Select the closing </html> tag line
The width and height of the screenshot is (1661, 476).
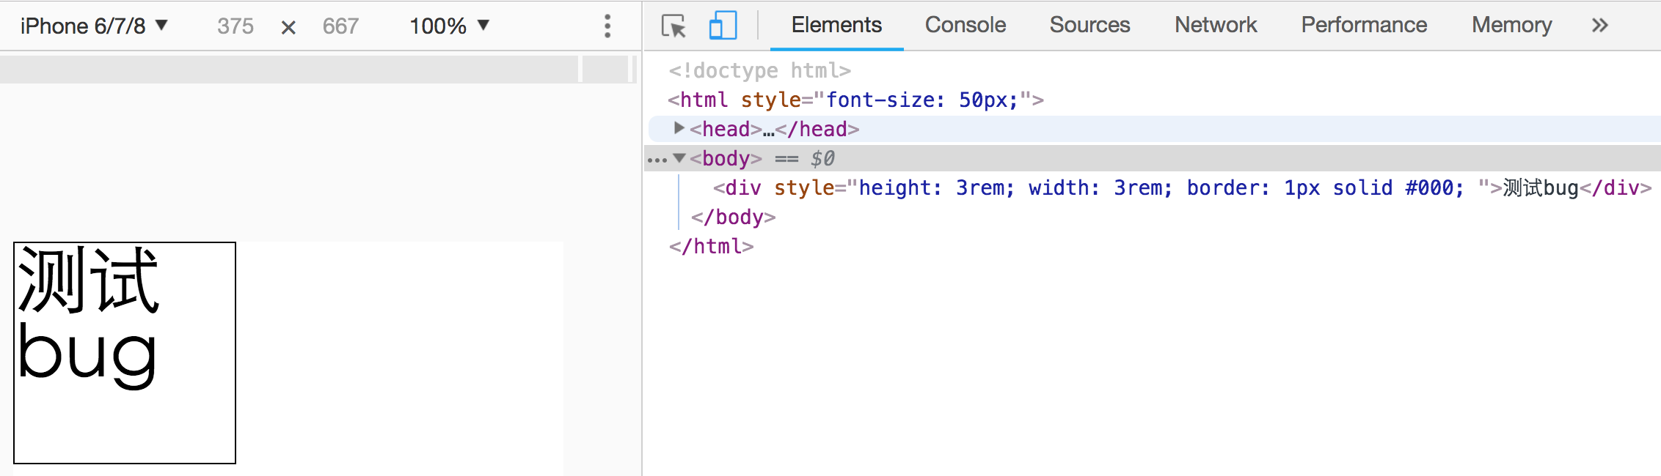711,246
